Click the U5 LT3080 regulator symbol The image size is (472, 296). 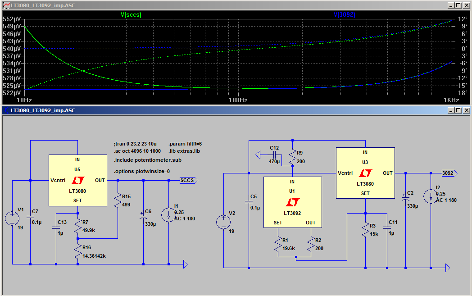(77, 180)
